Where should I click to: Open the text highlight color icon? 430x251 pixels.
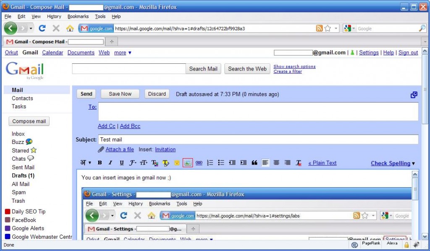pos(165,163)
